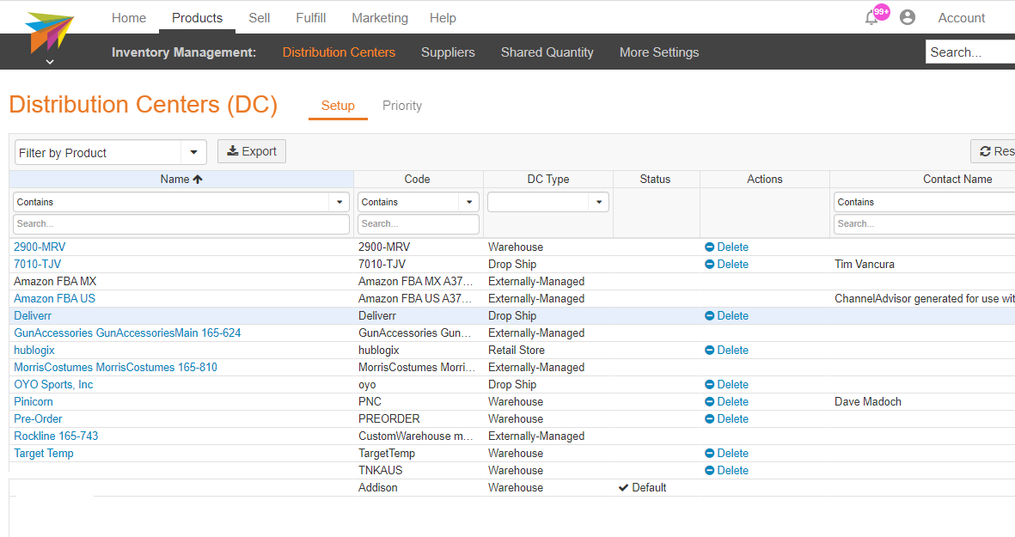Open GunAccessories GunAccessoriesMain 165-624 link
1015x537 pixels.
click(x=127, y=333)
